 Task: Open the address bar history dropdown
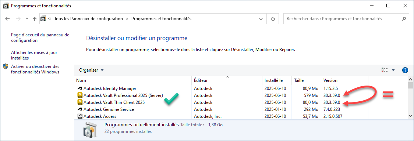click(261, 19)
